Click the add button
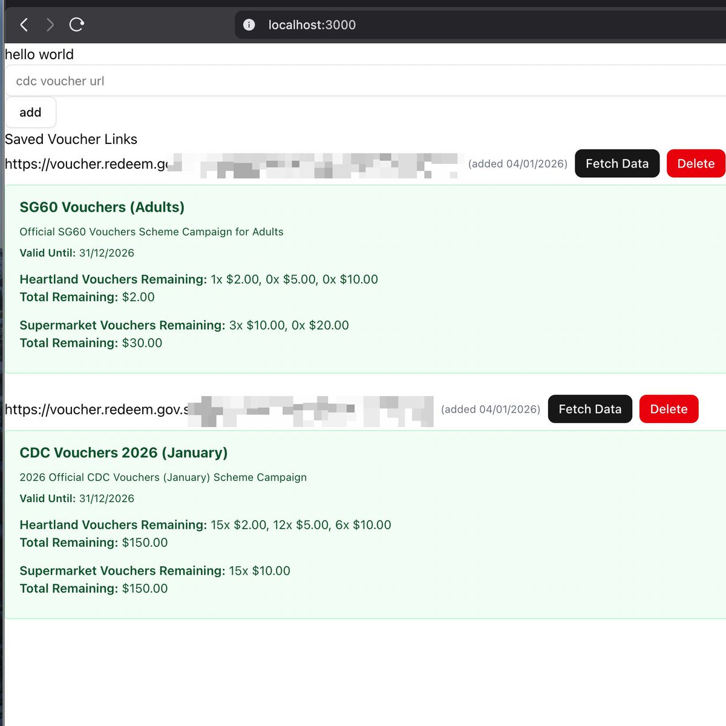The width and height of the screenshot is (726, 726). 30,112
